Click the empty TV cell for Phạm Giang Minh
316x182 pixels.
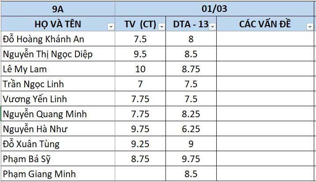tap(140, 174)
